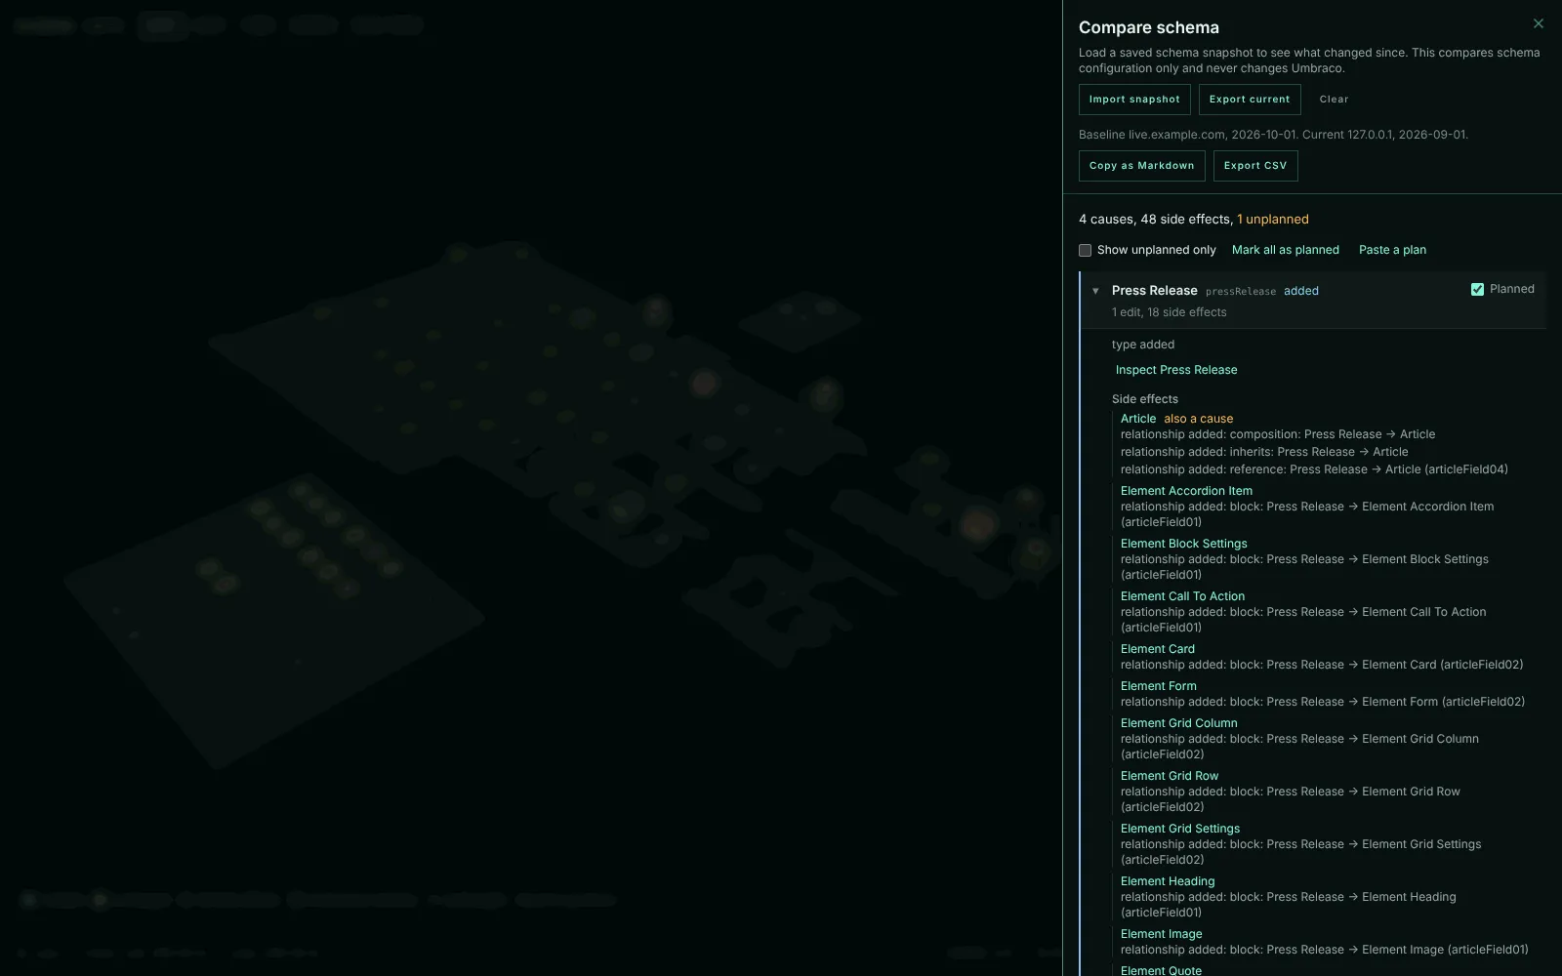Image resolution: width=1562 pixels, height=976 pixels.
Task: Open Element Quote side effect
Action: [x=1162, y=970]
